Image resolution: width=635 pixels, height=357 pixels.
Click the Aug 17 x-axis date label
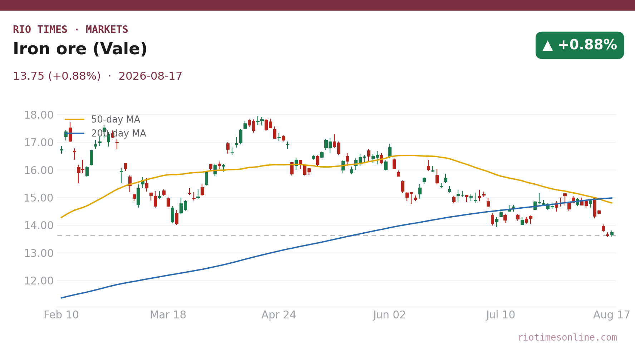(x=612, y=315)
